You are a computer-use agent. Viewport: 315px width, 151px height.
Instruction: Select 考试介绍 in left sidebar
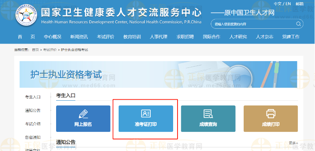click(33, 124)
